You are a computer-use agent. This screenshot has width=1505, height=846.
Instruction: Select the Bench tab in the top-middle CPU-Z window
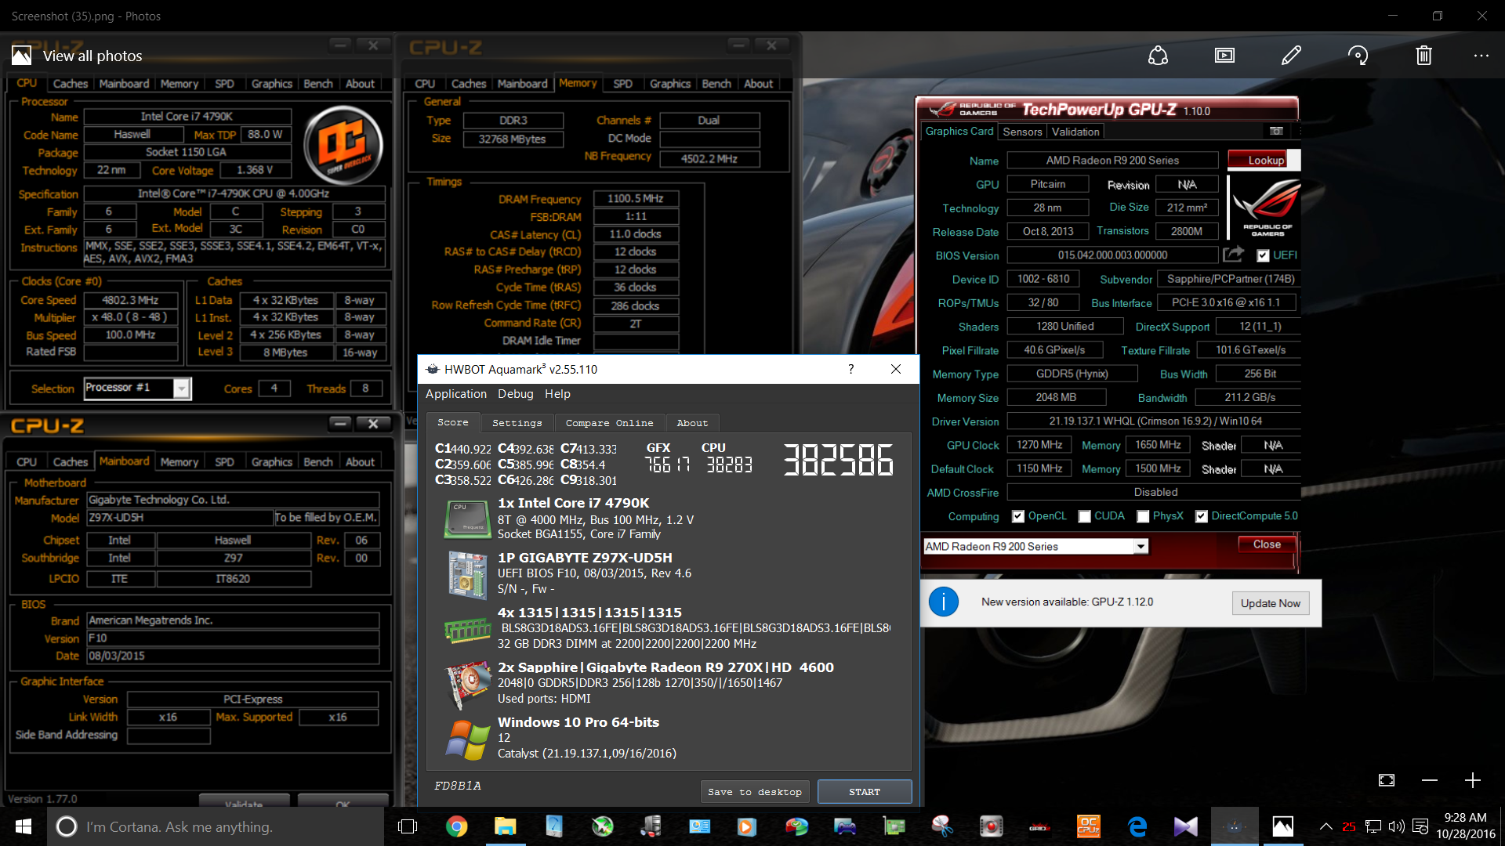716,84
